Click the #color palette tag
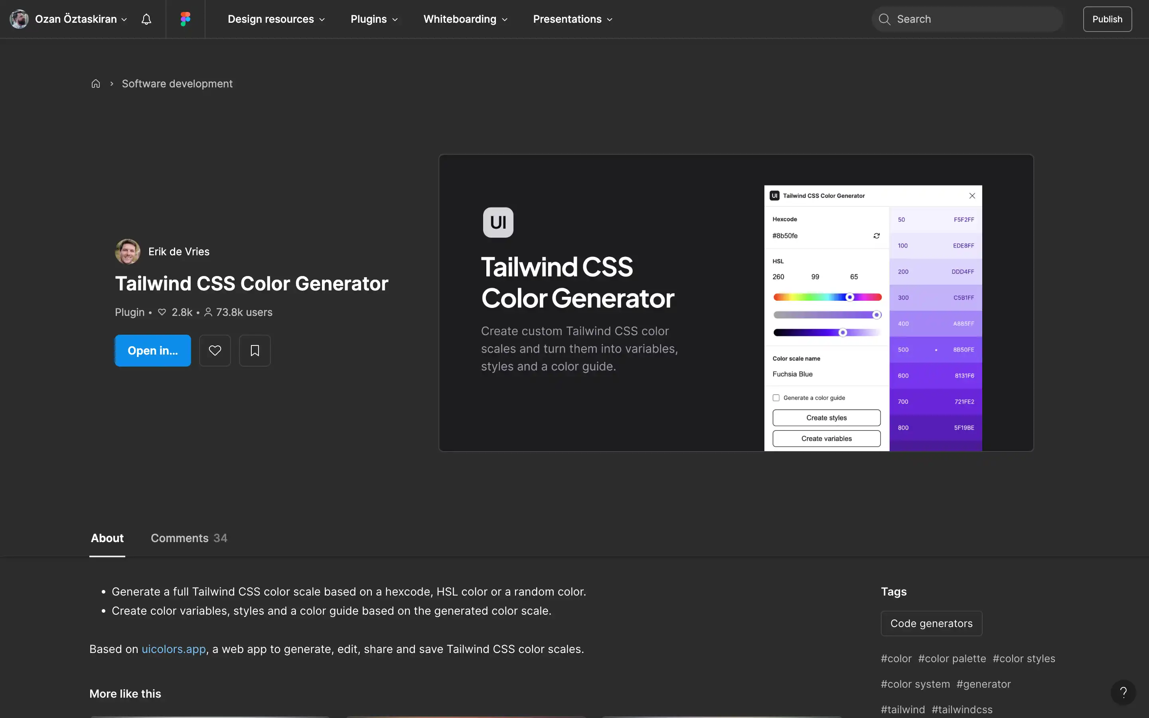This screenshot has width=1149, height=718. tap(952, 659)
